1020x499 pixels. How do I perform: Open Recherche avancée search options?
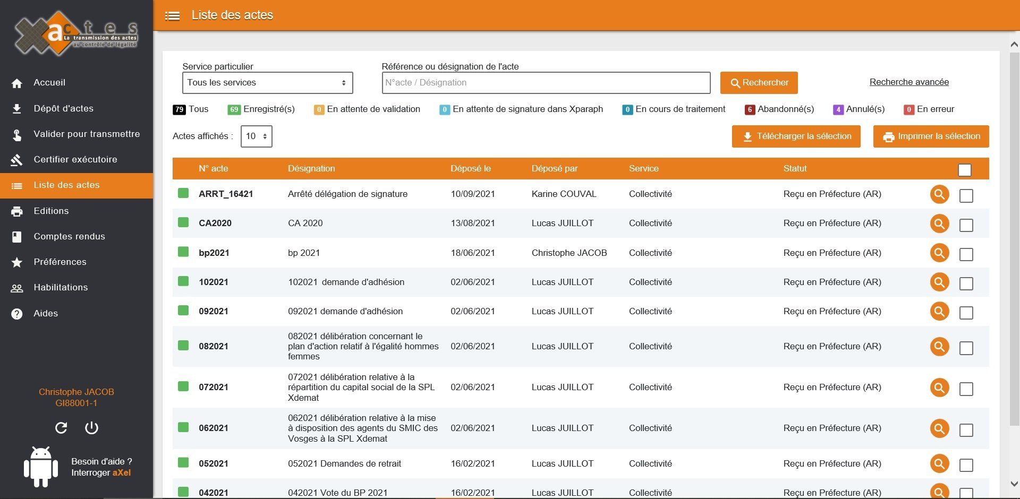908,82
